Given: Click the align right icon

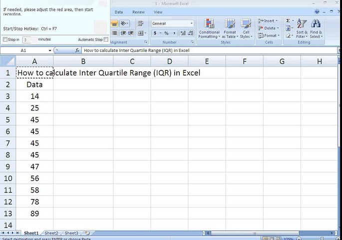Looking at the screenshot, I should coord(114,33).
